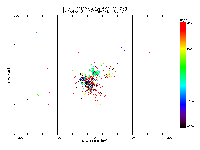Select the 'RwPretec (8p) EXPERIMENTAL SKYMAP' subtitle
The width and height of the screenshot is (200, 150).
(x=95, y=12)
